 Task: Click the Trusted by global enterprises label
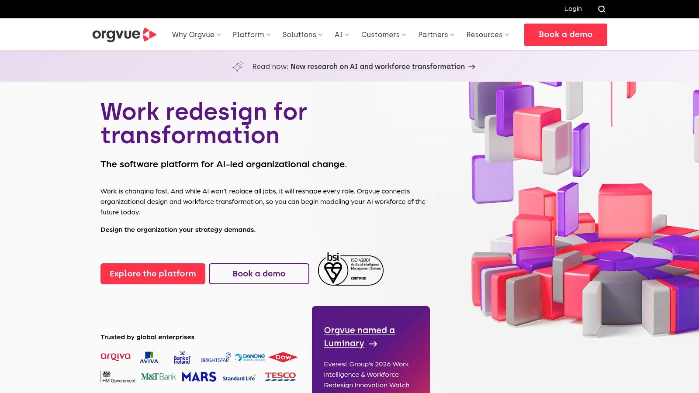pyautogui.click(x=147, y=337)
